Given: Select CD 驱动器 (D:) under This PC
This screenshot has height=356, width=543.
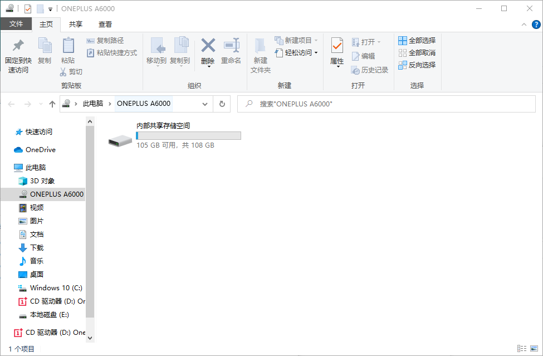Looking at the screenshot, I should (x=52, y=301).
